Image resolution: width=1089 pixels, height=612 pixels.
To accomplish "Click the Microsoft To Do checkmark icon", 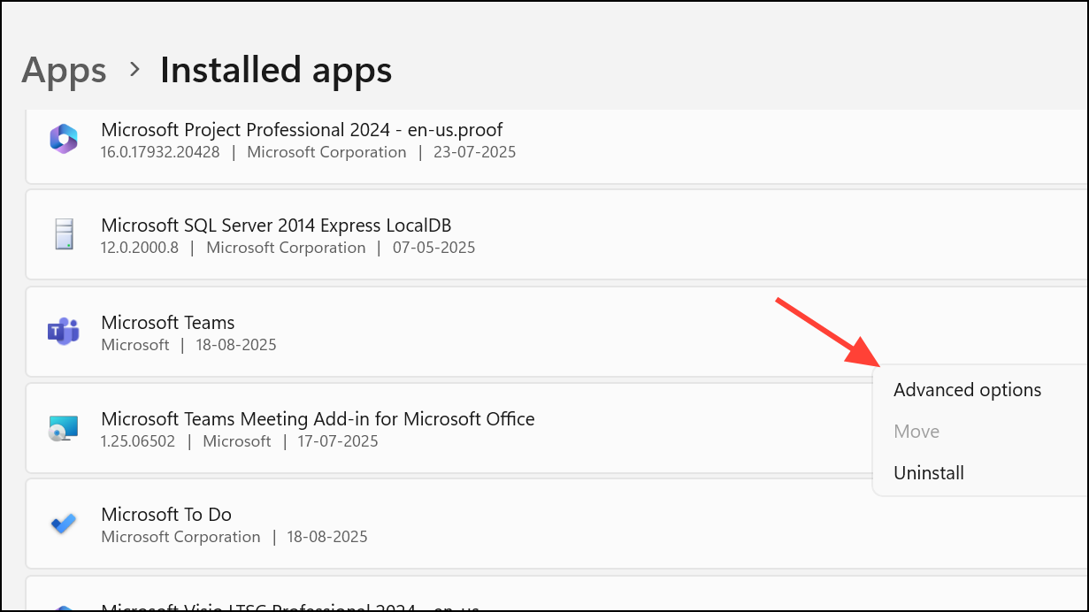I will pos(64,524).
